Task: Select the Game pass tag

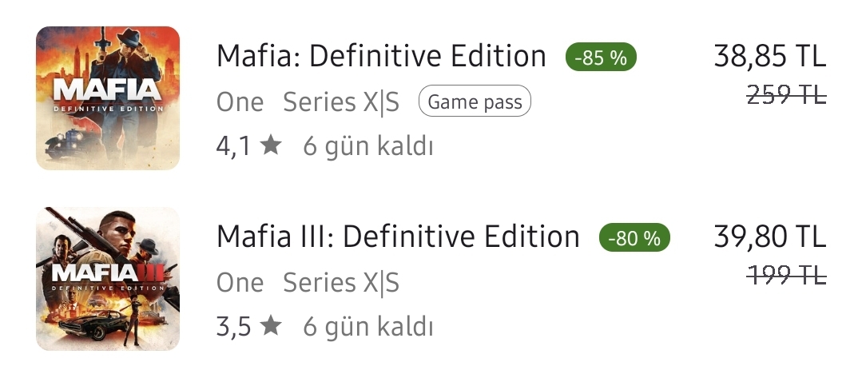Action: click(475, 101)
